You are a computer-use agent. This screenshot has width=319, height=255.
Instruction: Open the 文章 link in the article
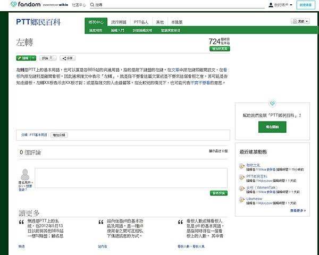(175, 70)
